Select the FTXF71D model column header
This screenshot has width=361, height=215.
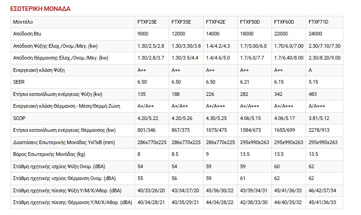tap(318, 22)
